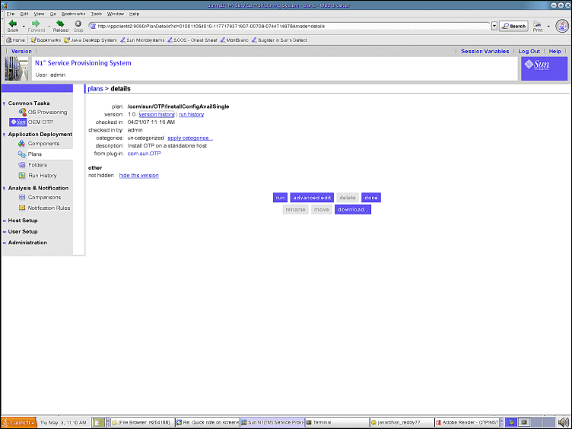This screenshot has height=429, width=572.
Task: Open the run history link
Action: click(192, 115)
